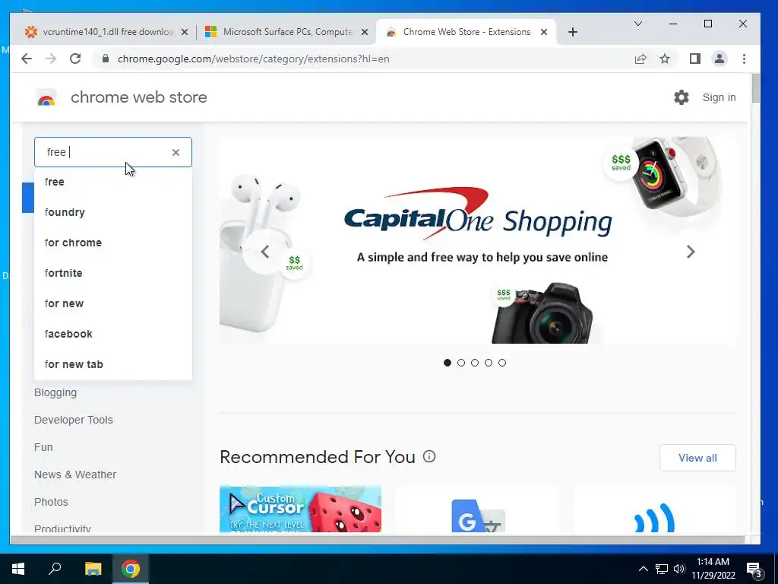Open the Capital One Shopping banner
This screenshot has height=584, width=778.
(x=477, y=240)
